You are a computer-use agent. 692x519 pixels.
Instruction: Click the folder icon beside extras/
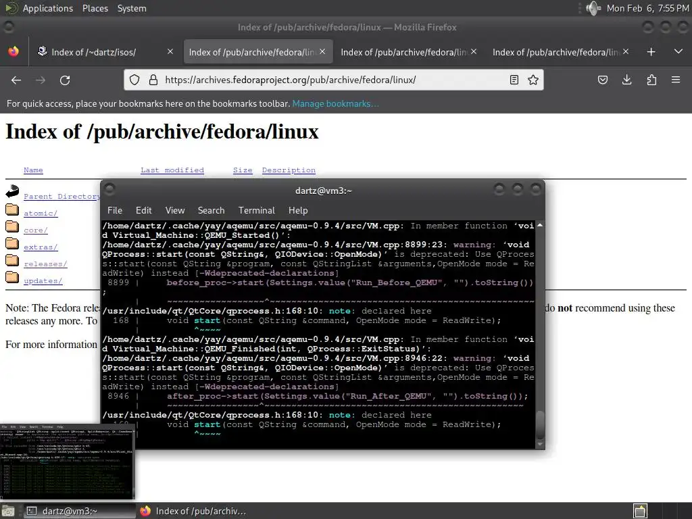click(x=12, y=243)
